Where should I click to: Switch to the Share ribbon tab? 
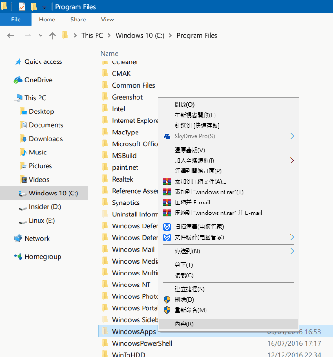point(78,20)
